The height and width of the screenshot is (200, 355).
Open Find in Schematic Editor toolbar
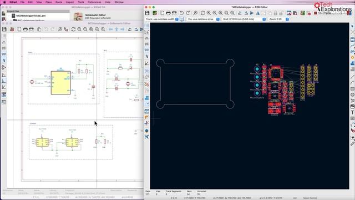click(60, 29)
